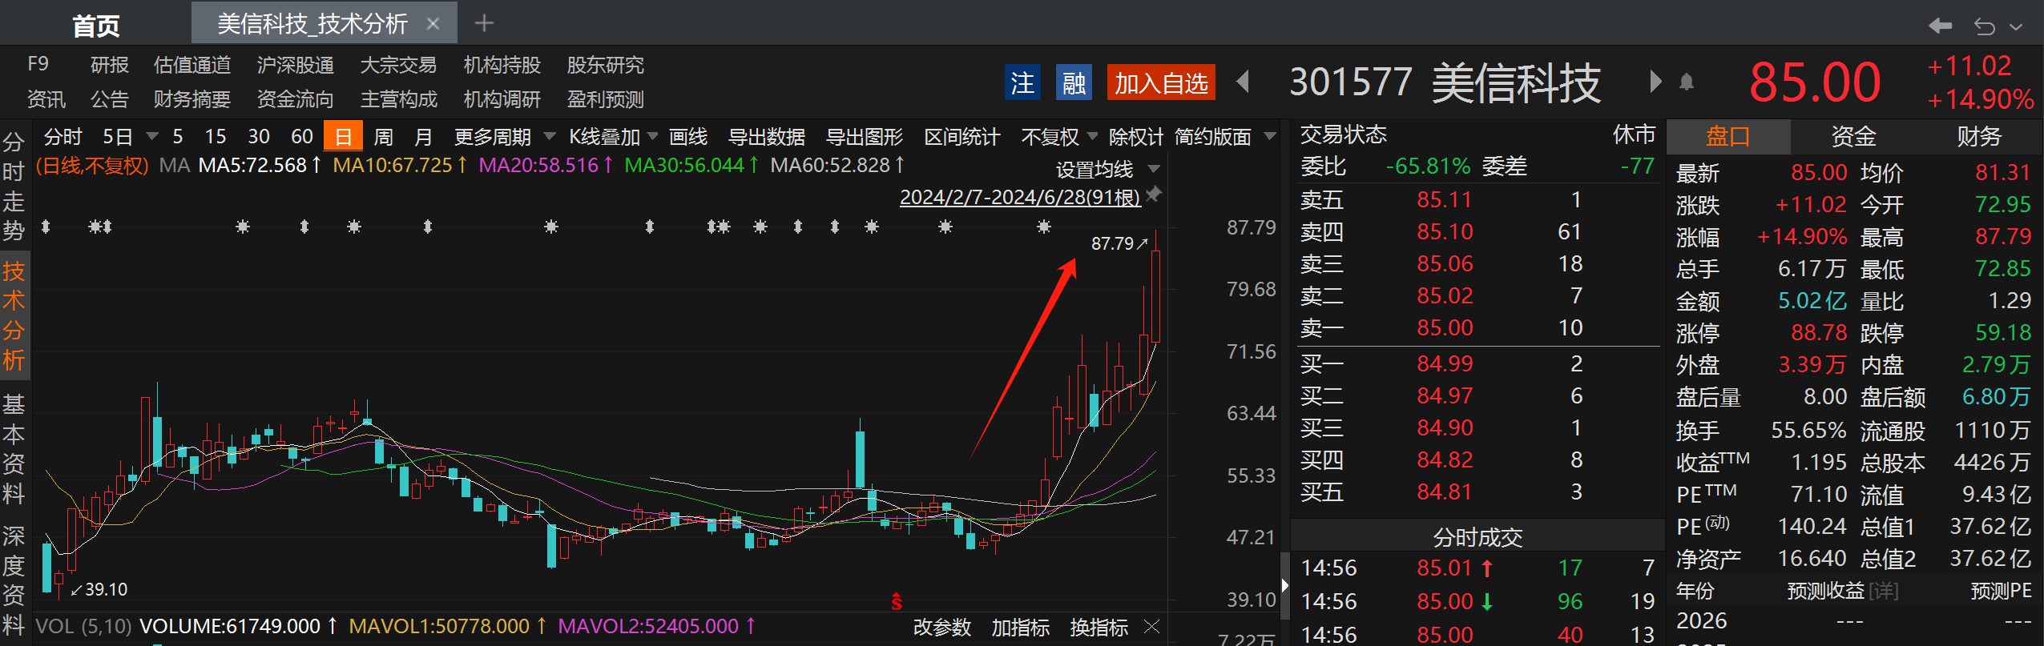
Task: Click the blue 注 icon
Action: click(x=1022, y=82)
